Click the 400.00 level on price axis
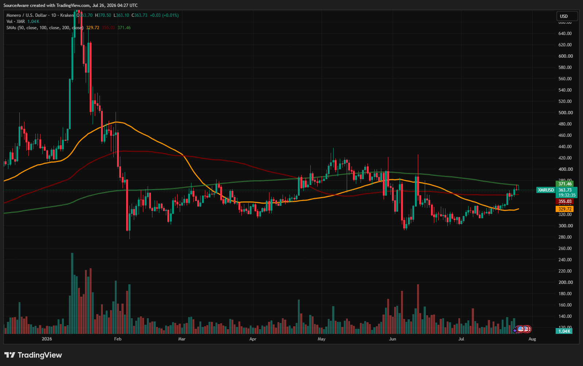 point(565,169)
